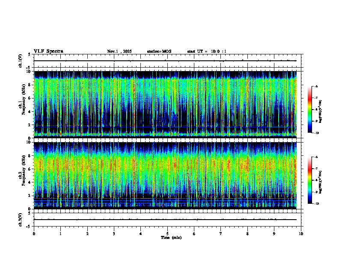Click the time axis tick label "2"
Image resolution: width=339 pixels, height=262 pixels.
pos(87,234)
